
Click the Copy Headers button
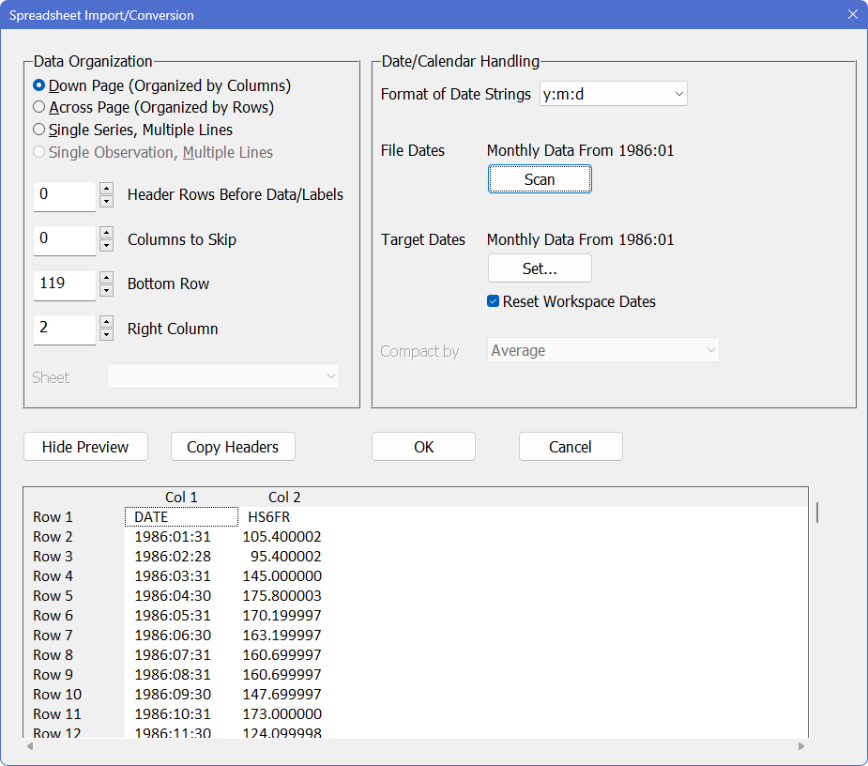pyautogui.click(x=233, y=447)
